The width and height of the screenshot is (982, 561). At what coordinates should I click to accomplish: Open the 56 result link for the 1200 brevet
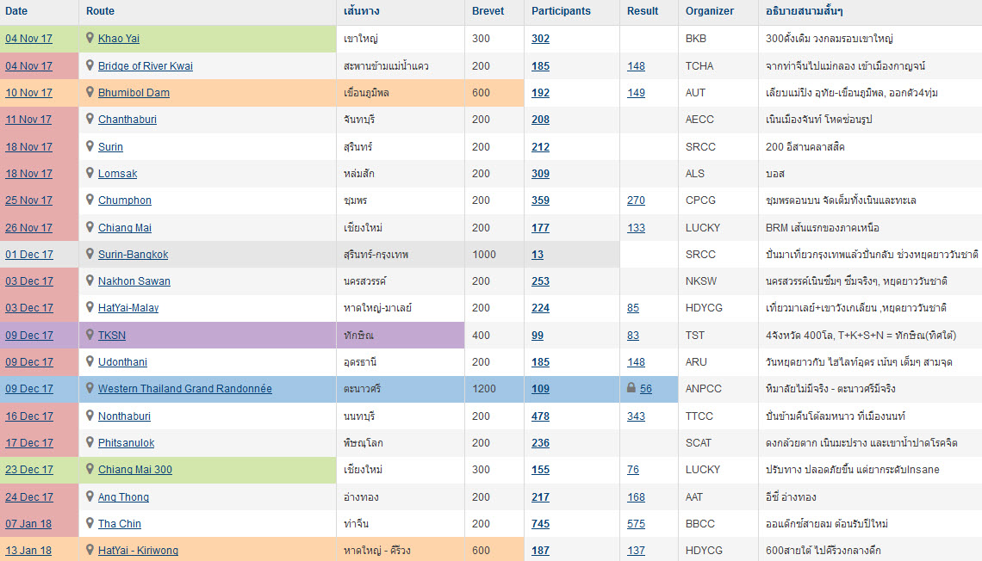tap(646, 388)
